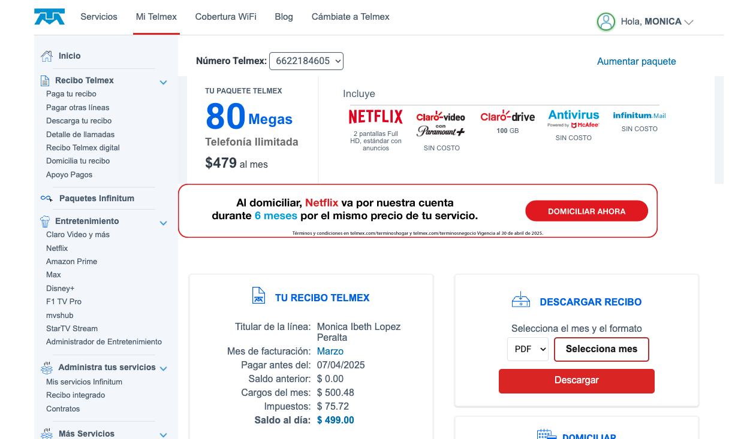Screen dimensions: 729x439
Task: Open the PDF format dropdown
Action: (528, 349)
